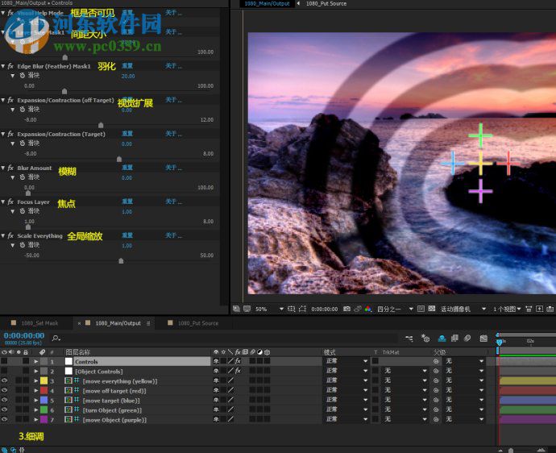Click 重置 for Edge Blur (Feather) Mask1
Image resolution: width=556 pixels, height=453 pixels.
point(127,66)
